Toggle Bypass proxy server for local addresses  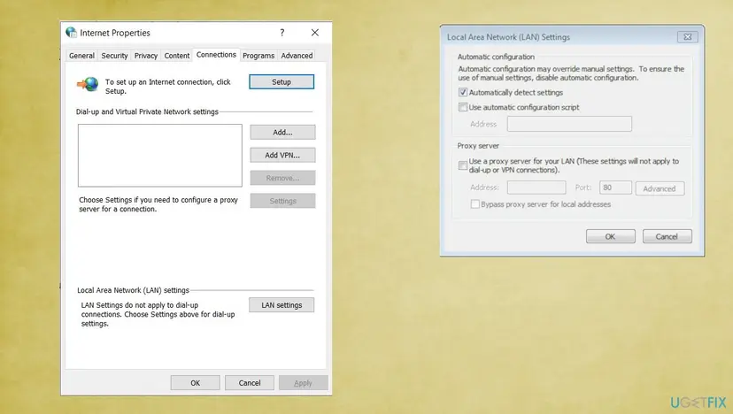pyautogui.click(x=475, y=204)
